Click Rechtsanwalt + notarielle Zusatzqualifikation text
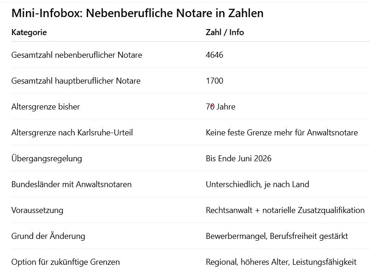Viewport: 370px width, 274px height. [x=285, y=210]
